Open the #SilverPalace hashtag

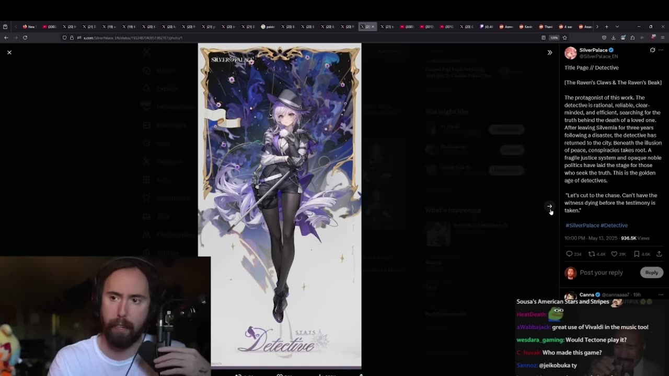coord(582,225)
